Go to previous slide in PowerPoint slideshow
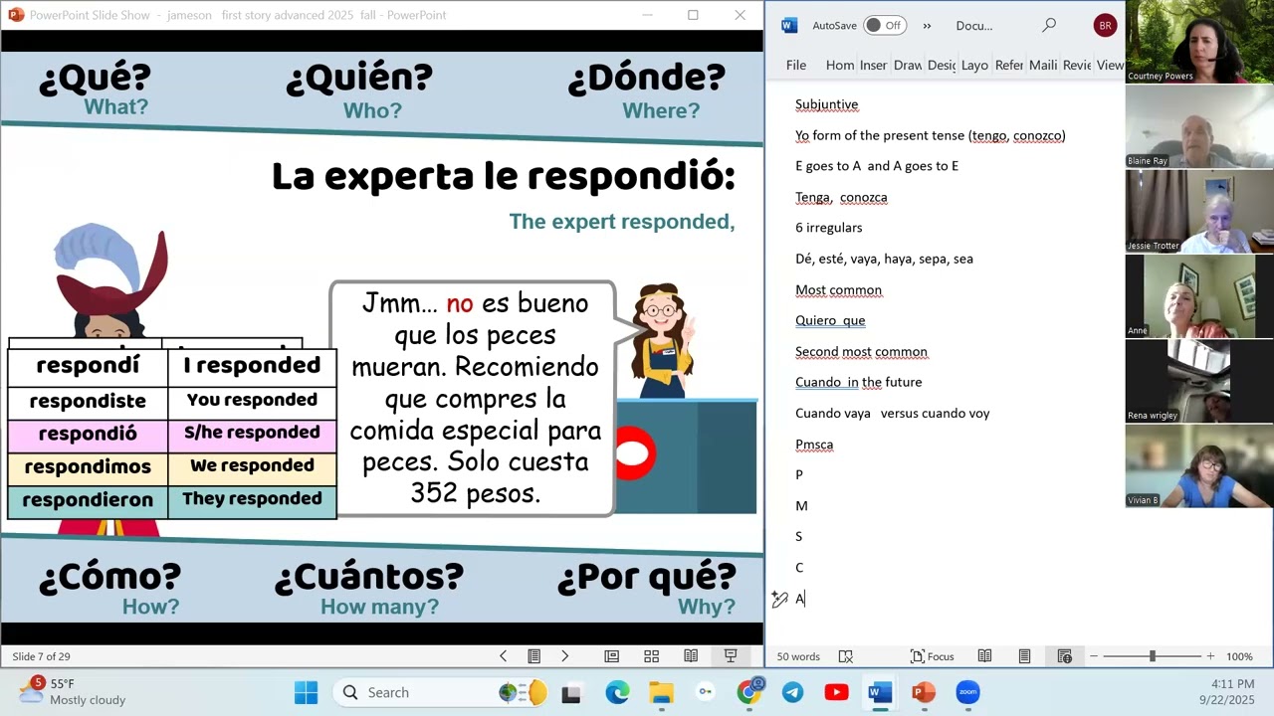Screen dimensions: 1274x716 pyautogui.click(x=503, y=656)
